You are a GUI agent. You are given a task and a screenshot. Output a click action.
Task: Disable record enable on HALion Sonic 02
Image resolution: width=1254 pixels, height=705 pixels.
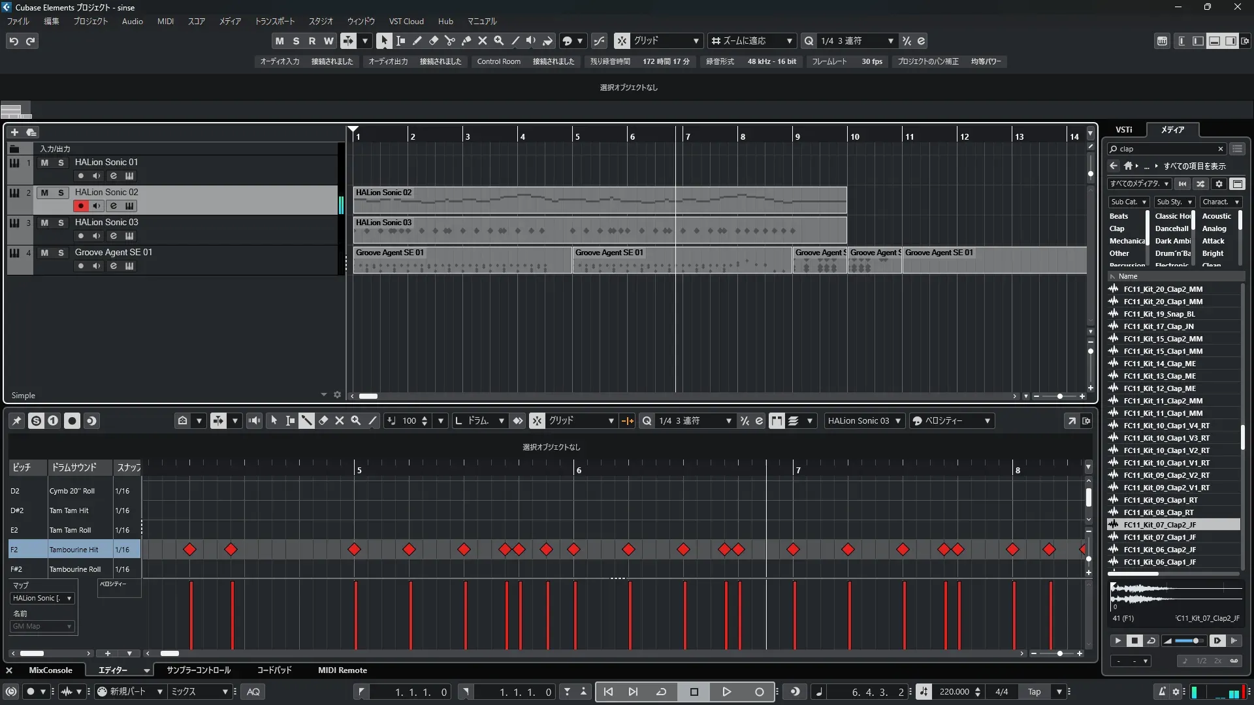pyautogui.click(x=80, y=206)
